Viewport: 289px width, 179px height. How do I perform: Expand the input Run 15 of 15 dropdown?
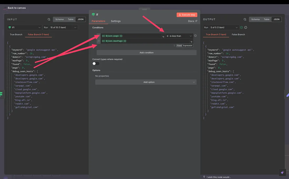[x=60, y=27]
